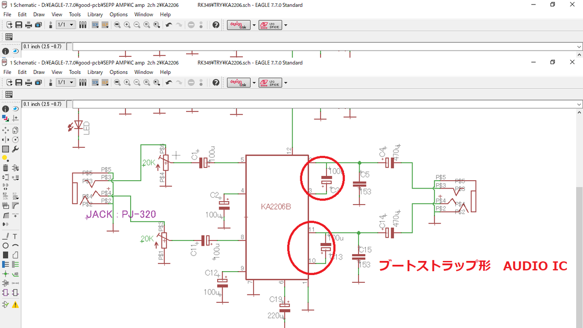The image size is (583, 328).
Task: Select the Rotate tool
Action: [x=15, y=139]
